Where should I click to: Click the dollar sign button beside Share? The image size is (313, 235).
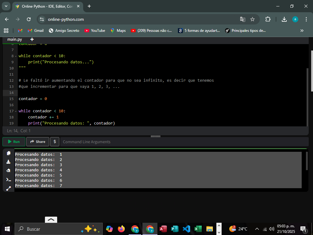(54, 142)
